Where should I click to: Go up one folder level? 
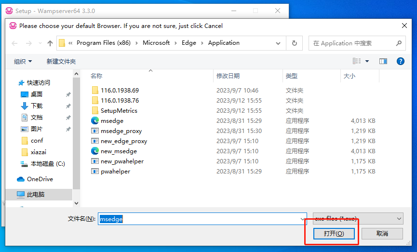50,43
